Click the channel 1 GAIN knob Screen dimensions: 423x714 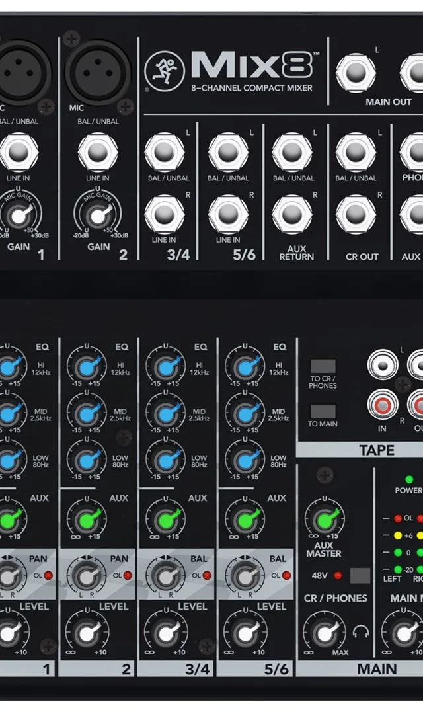coord(19,216)
